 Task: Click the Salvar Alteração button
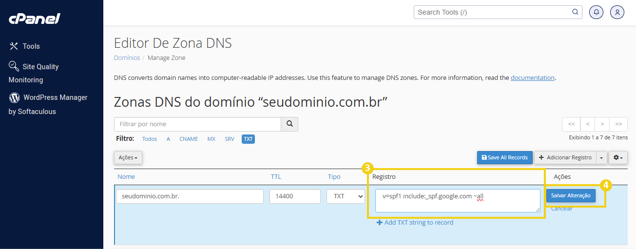coord(571,195)
